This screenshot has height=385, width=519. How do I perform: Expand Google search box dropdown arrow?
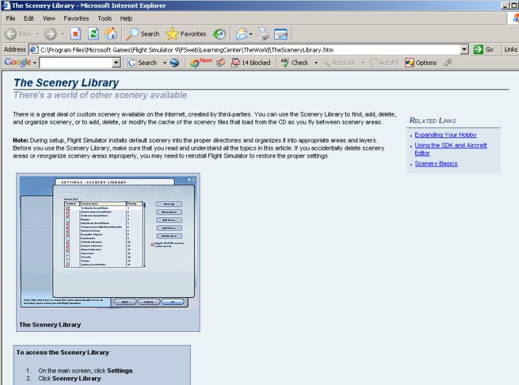point(116,62)
